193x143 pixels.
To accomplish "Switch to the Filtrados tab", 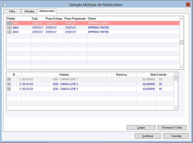I will [x=29, y=11].
